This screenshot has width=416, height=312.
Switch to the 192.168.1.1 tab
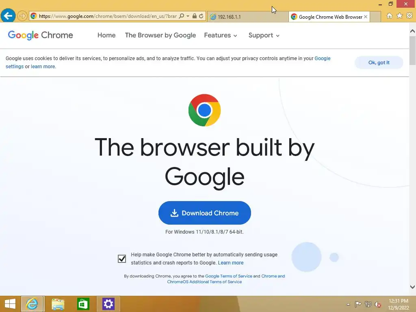247,17
